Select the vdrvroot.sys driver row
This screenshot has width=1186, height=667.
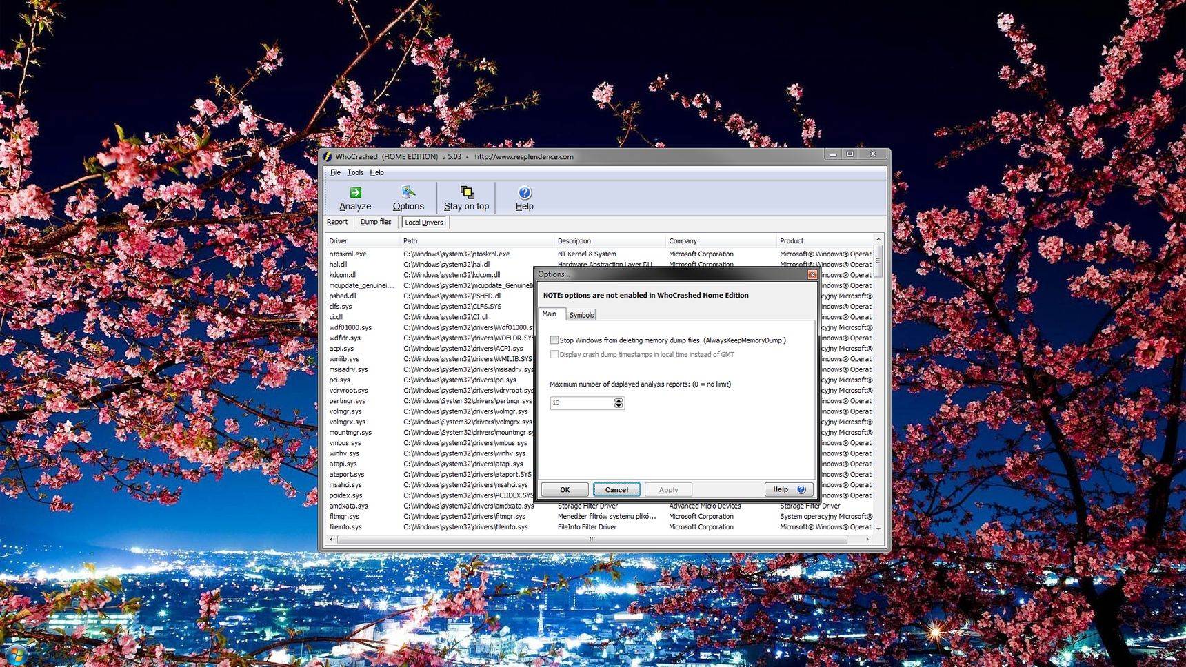point(430,390)
